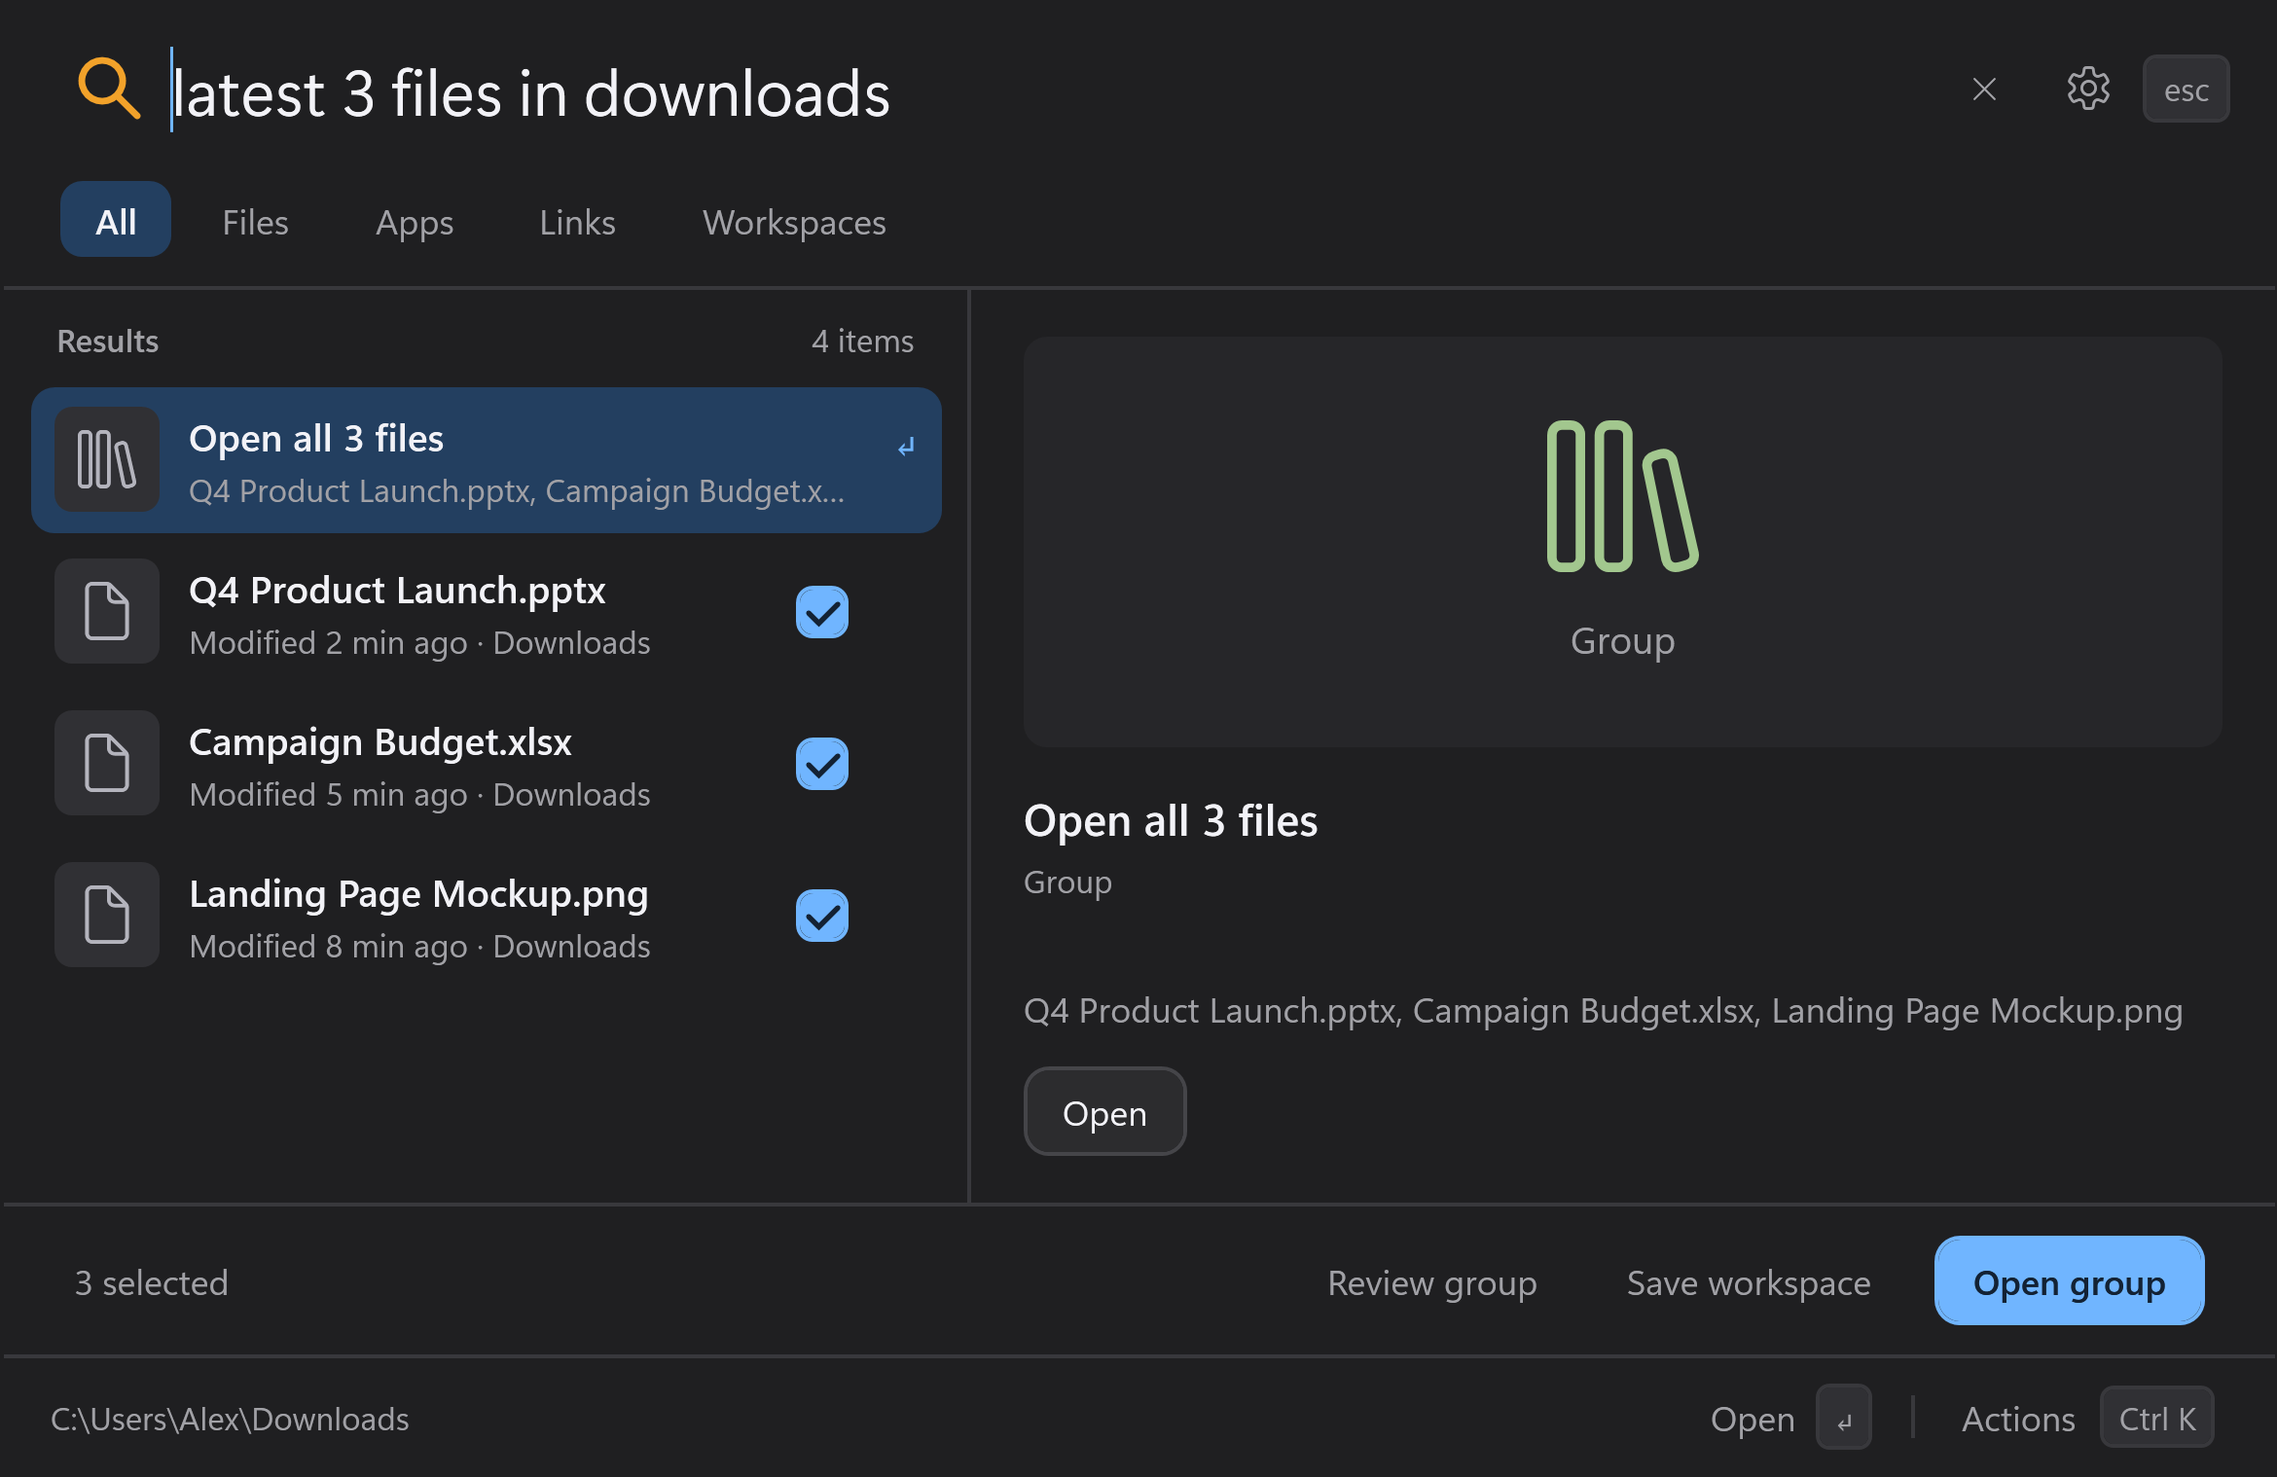Switch to the Links tab

coord(577,223)
